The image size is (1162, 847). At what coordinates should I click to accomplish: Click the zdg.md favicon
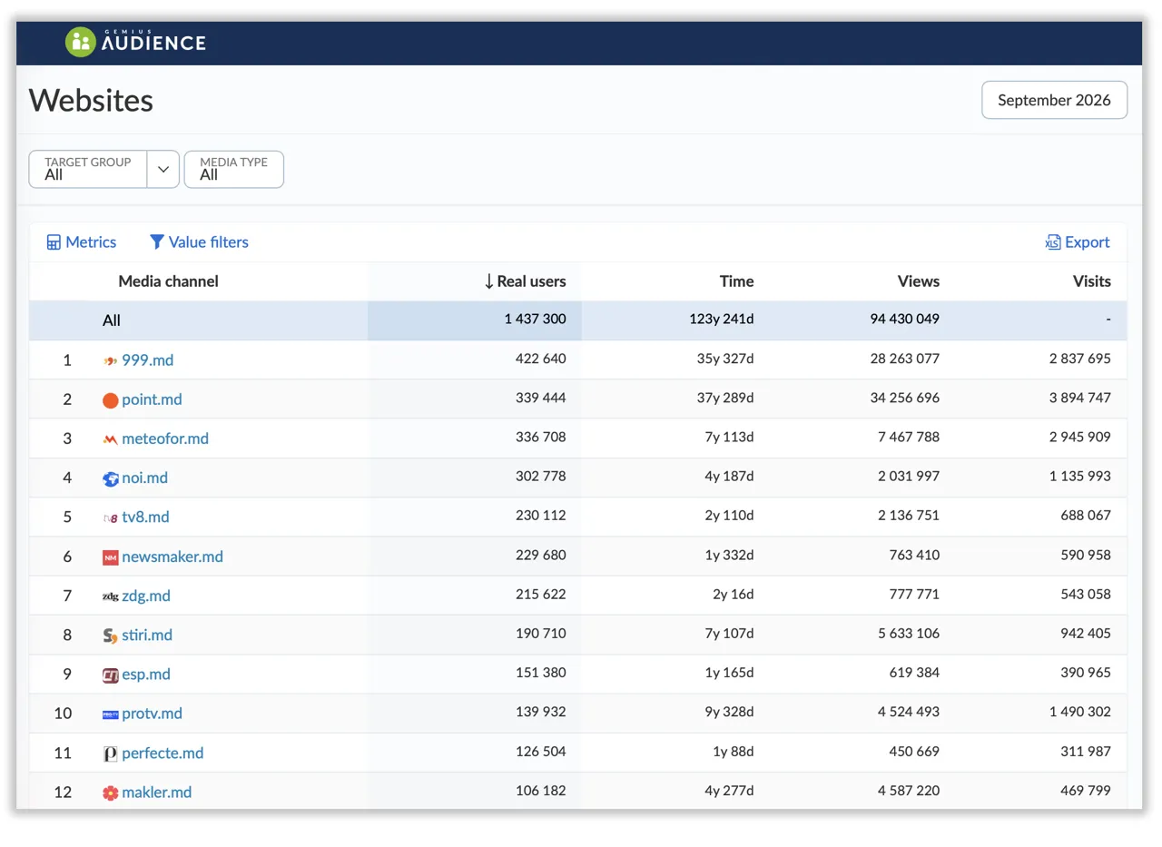(110, 596)
